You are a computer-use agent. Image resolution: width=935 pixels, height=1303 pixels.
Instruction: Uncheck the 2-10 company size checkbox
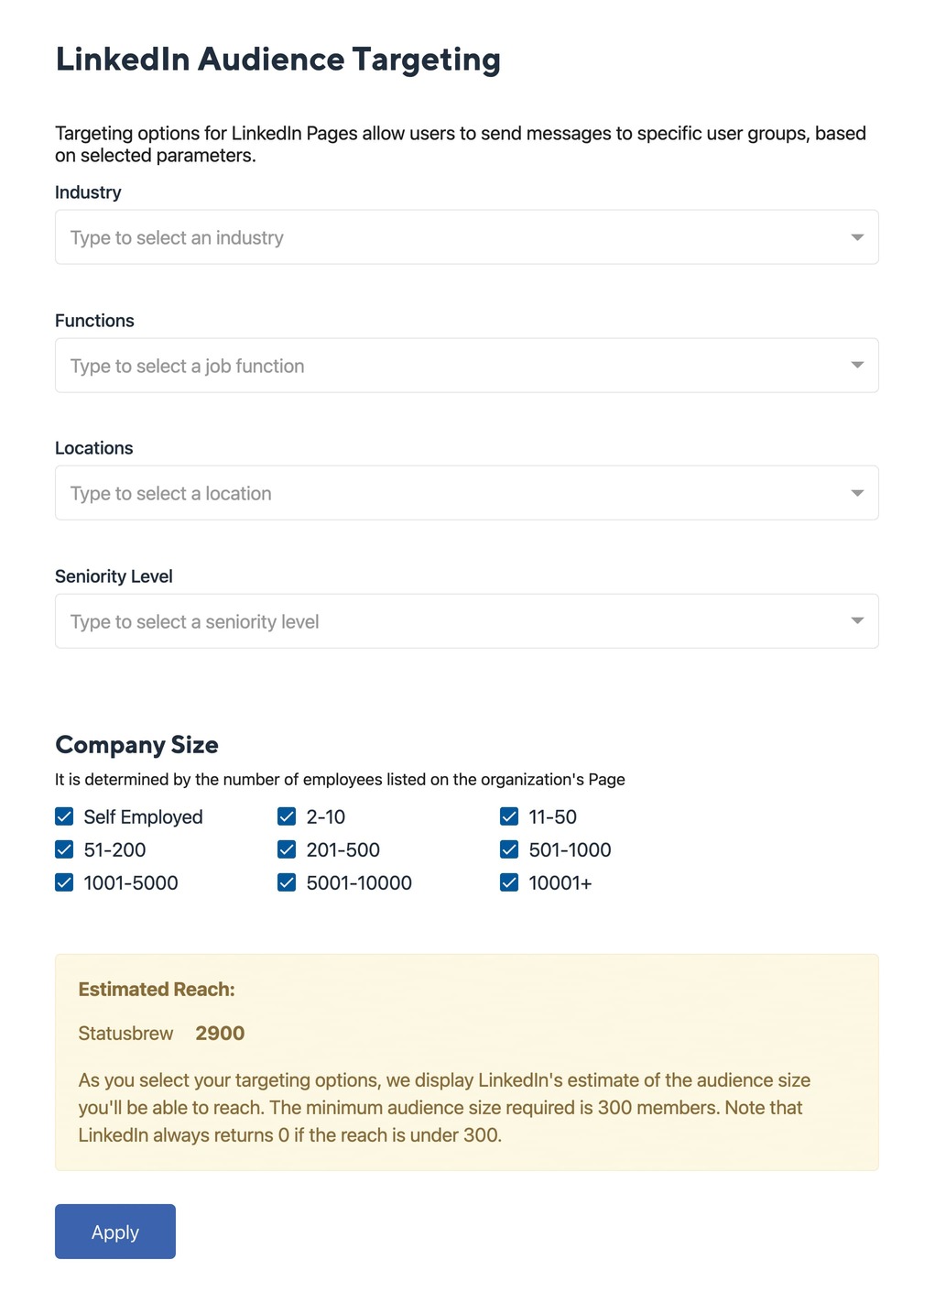coord(287,816)
